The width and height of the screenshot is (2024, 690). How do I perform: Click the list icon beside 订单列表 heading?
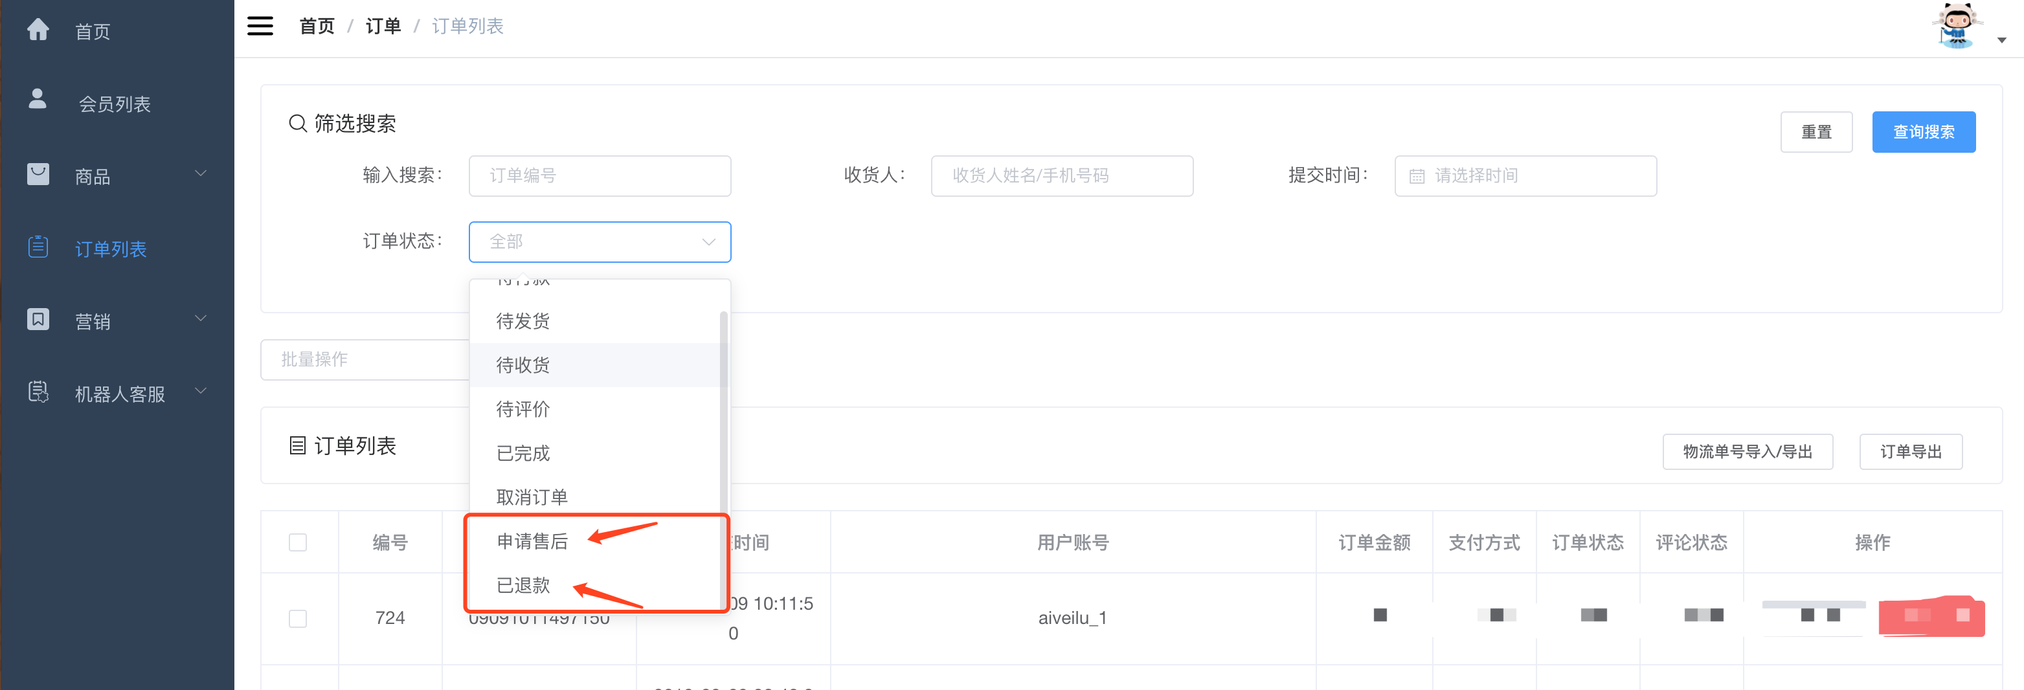click(x=298, y=445)
